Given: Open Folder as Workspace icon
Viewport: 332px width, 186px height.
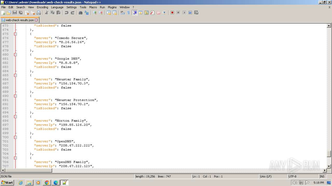Looking at the screenshot, I should pos(158,13).
